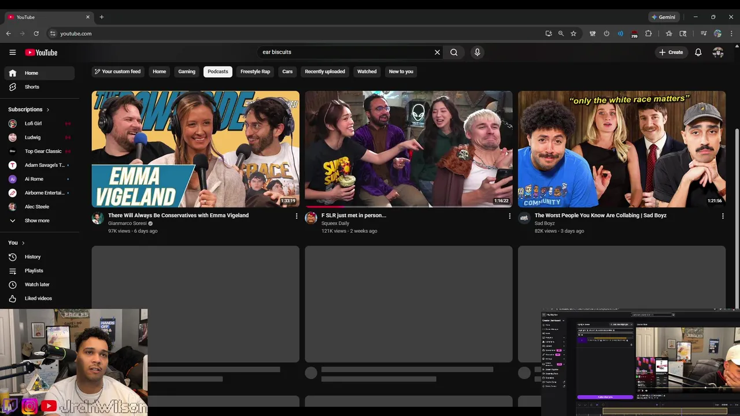Click the extension showing 799 badge

coord(634,34)
